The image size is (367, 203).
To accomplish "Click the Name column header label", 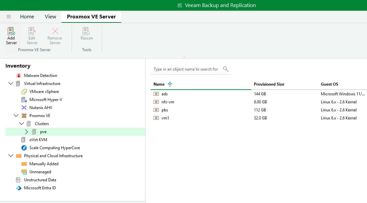I will 159,84.
